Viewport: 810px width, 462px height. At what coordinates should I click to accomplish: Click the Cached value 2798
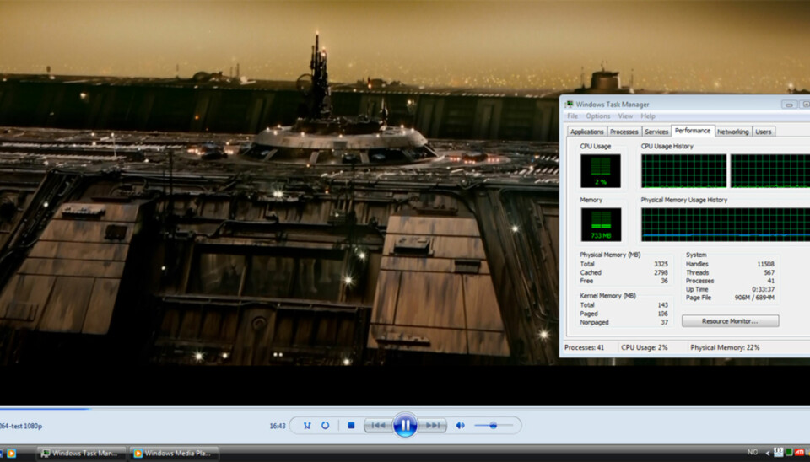tap(661, 272)
